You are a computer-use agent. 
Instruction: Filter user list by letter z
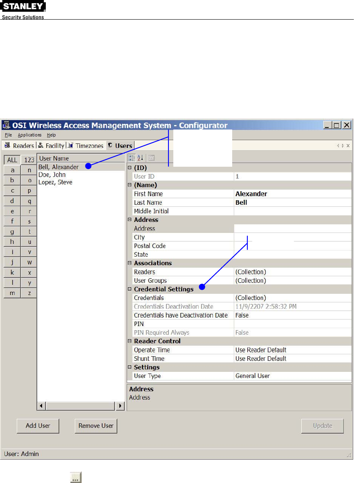click(x=29, y=293)
